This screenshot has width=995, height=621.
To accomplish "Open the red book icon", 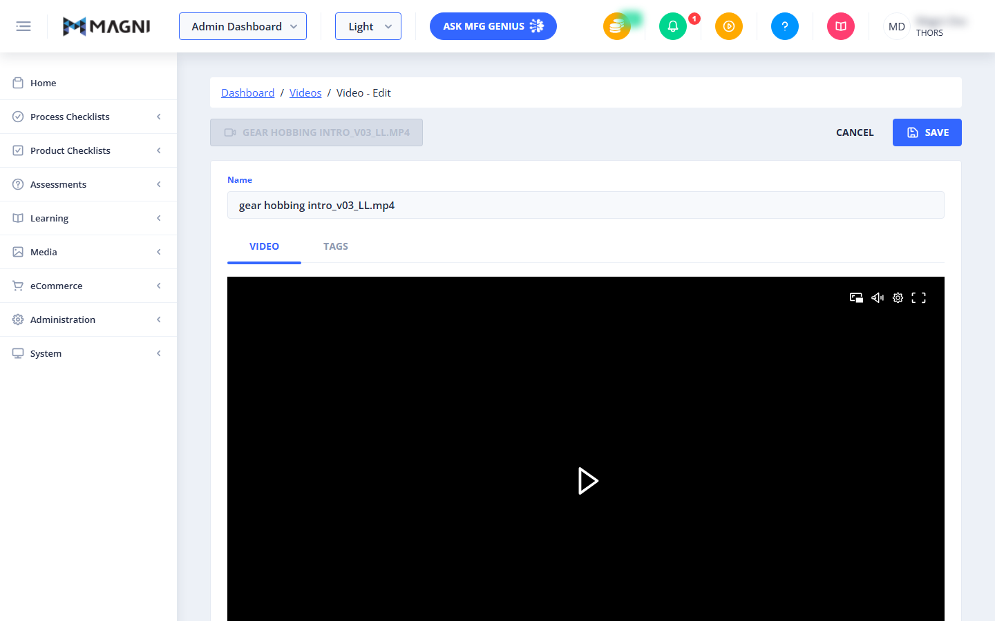I will coord(841,26).
